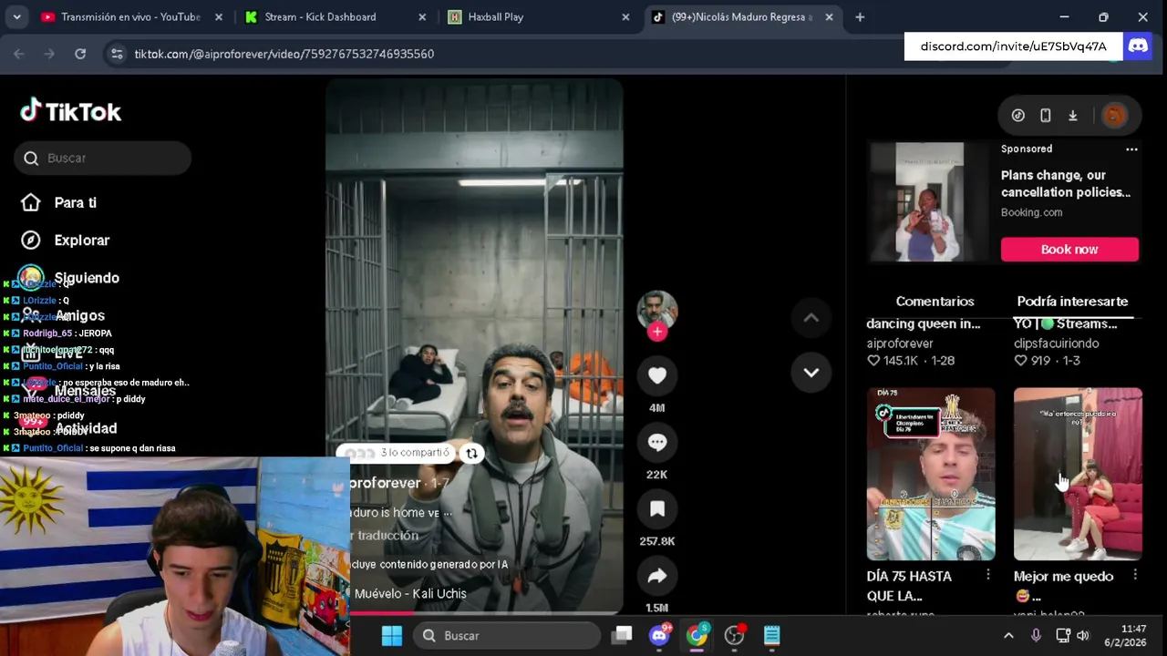This screenshot has height=656, width=1167.
Task: Switch to the Transmisión en vivo YouTube tab
Action: click(x=130, y=16)
